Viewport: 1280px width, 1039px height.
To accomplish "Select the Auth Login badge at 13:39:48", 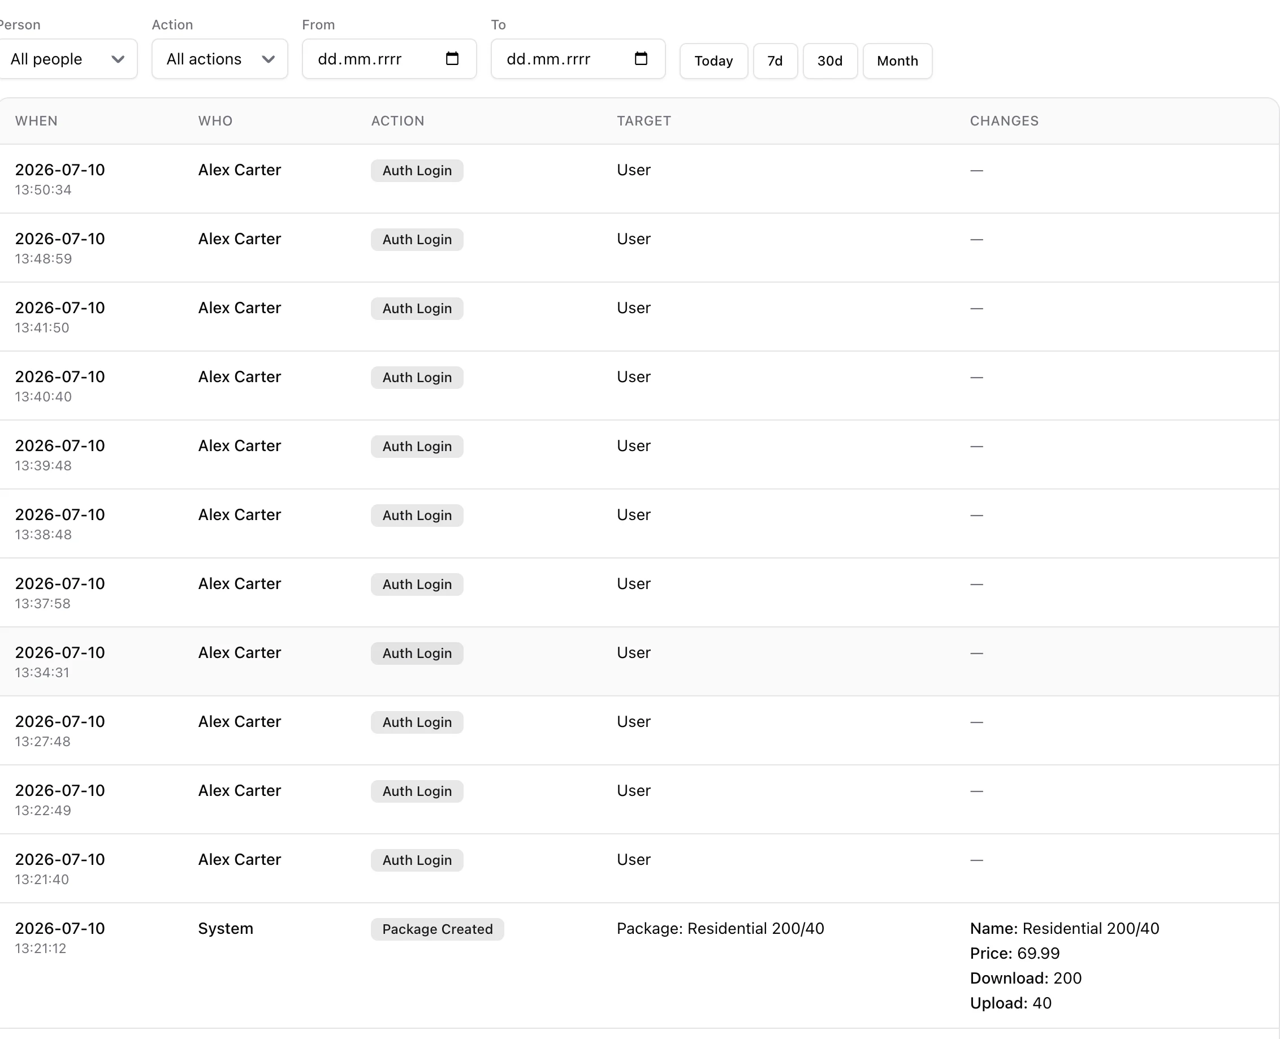I will (x=417, y=447).
